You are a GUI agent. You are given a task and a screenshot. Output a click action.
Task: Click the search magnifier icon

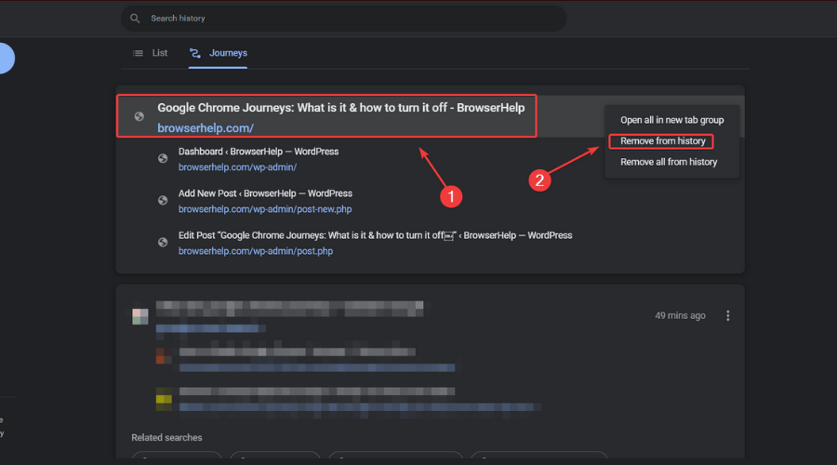(135, 19)
